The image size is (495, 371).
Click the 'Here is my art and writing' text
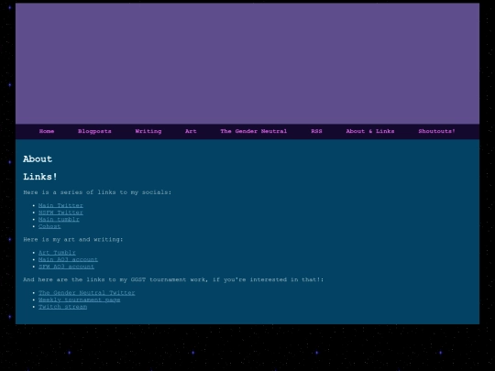[x=73, y=239]
